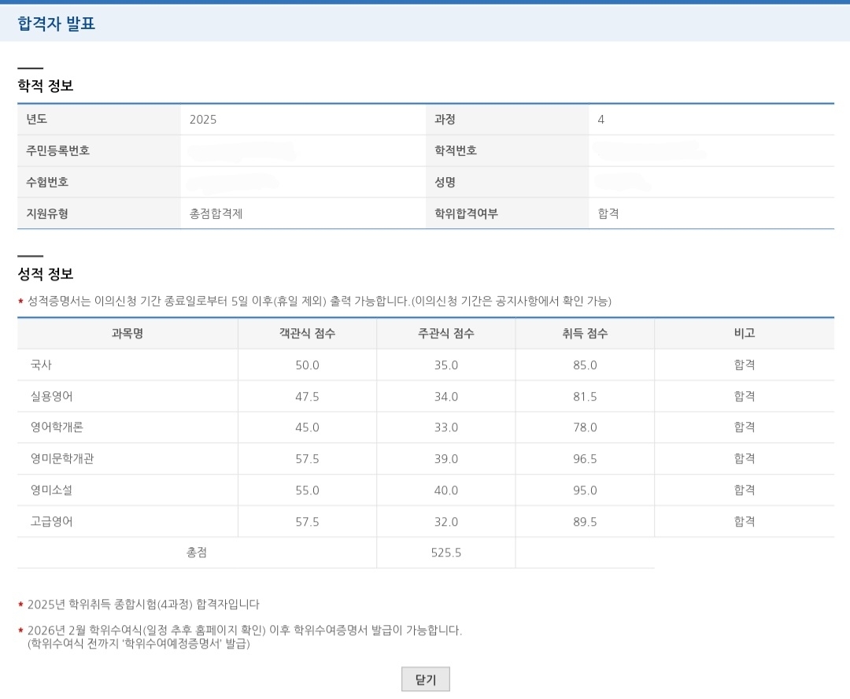The image size is (850, 699).
Task: Click the 영어학개론 subject name
Action: (x=57, y=427)
